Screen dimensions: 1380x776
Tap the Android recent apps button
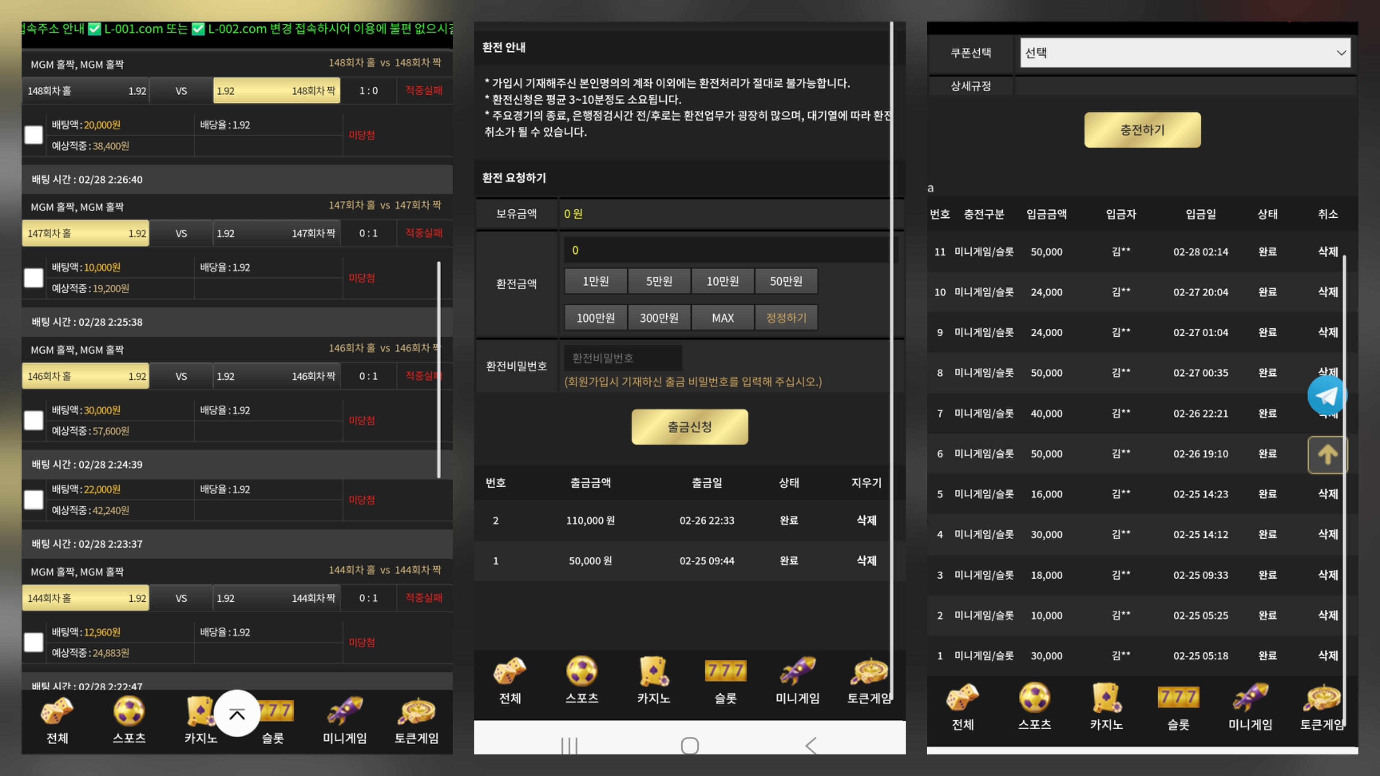pyautogui.click(x=569, y=745)
